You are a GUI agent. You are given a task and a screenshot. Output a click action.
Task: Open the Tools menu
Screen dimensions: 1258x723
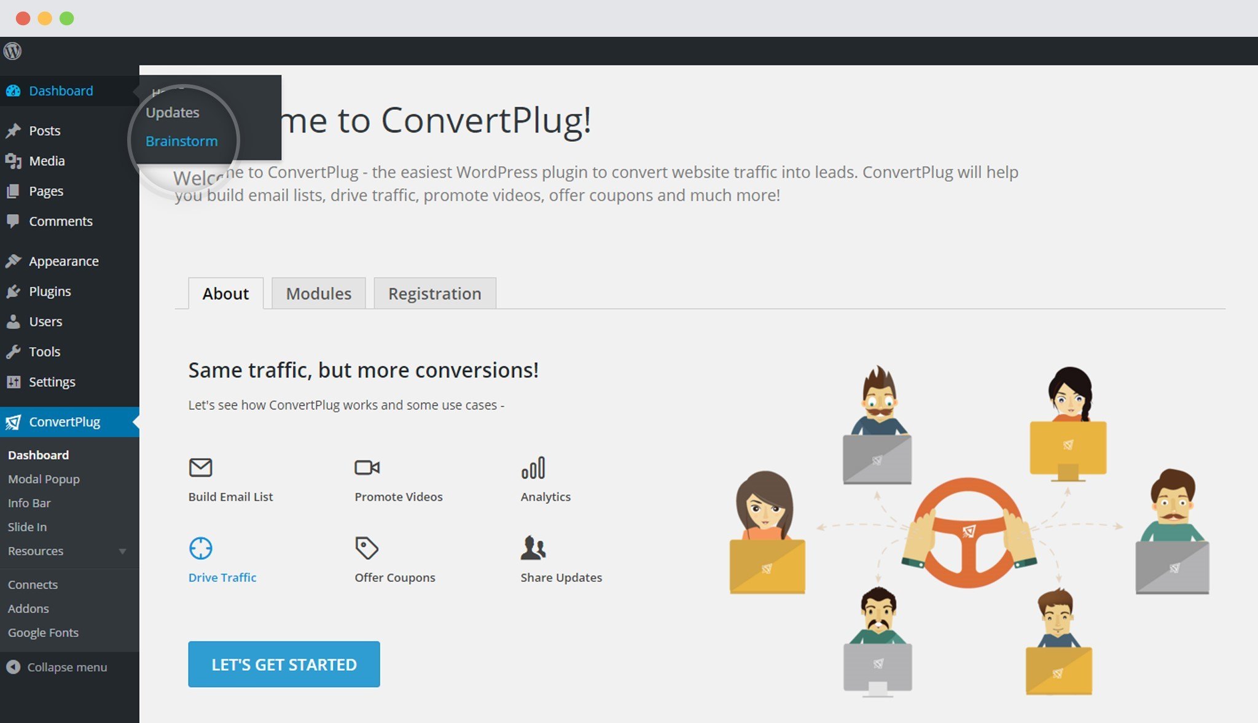69,351
